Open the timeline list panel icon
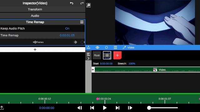The width and height of the screenshot is (200, 112). point(88,54)
